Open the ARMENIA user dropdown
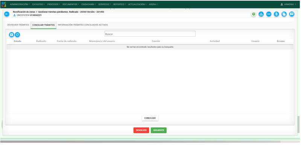Image resolution: width=301 pixels, height=146 pixels. point(288,4)
